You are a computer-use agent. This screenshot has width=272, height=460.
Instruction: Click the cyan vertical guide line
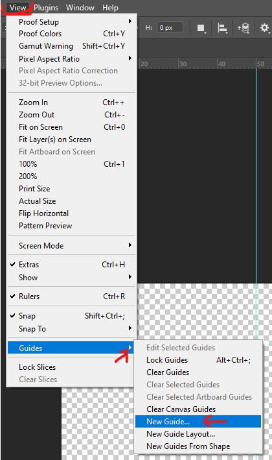(256, 176)
